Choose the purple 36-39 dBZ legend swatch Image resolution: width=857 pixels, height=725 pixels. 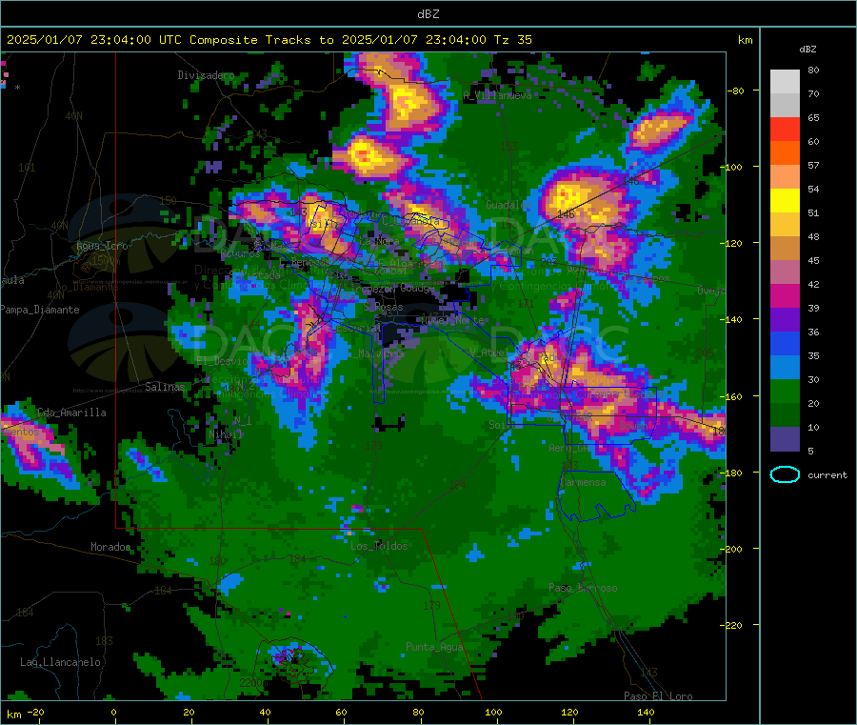(785, 320)
